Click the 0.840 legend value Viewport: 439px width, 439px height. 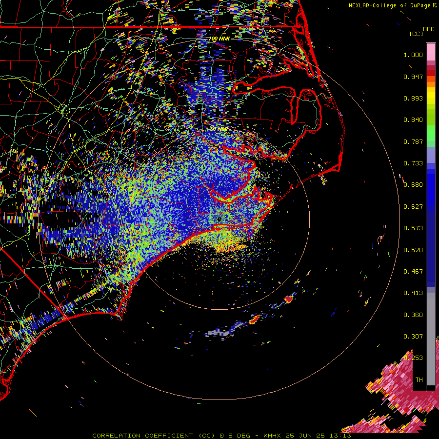point(413,120)
